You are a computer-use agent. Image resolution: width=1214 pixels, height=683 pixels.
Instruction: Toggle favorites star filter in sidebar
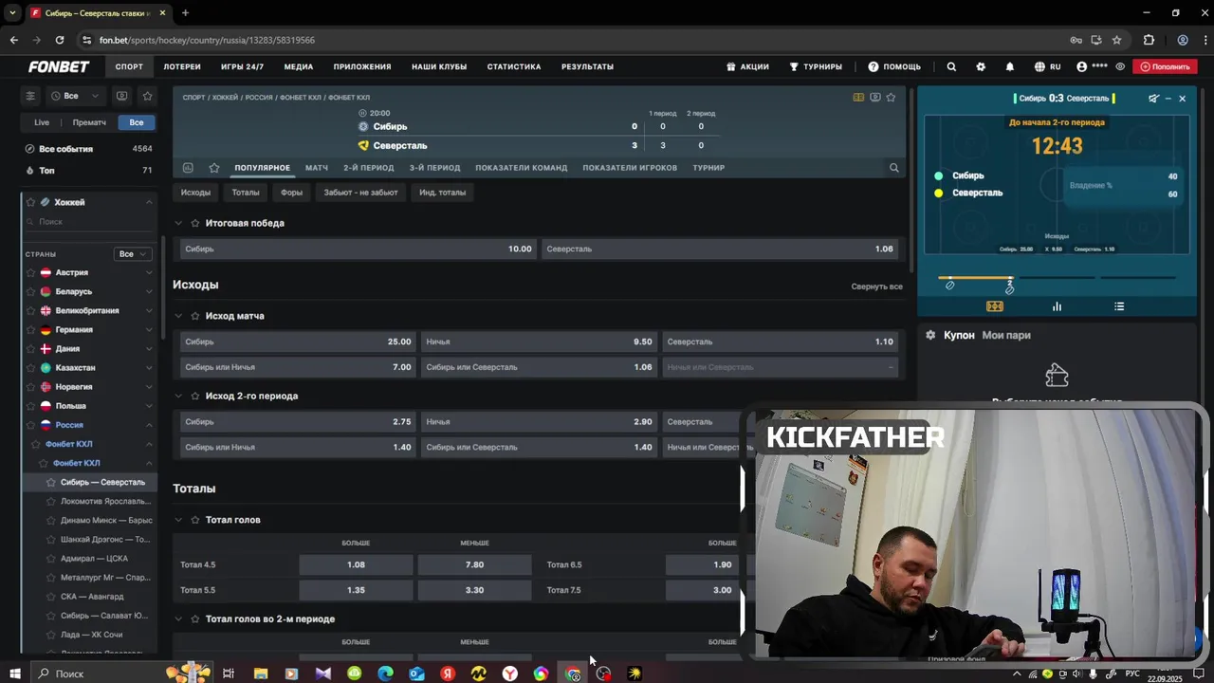147,96
